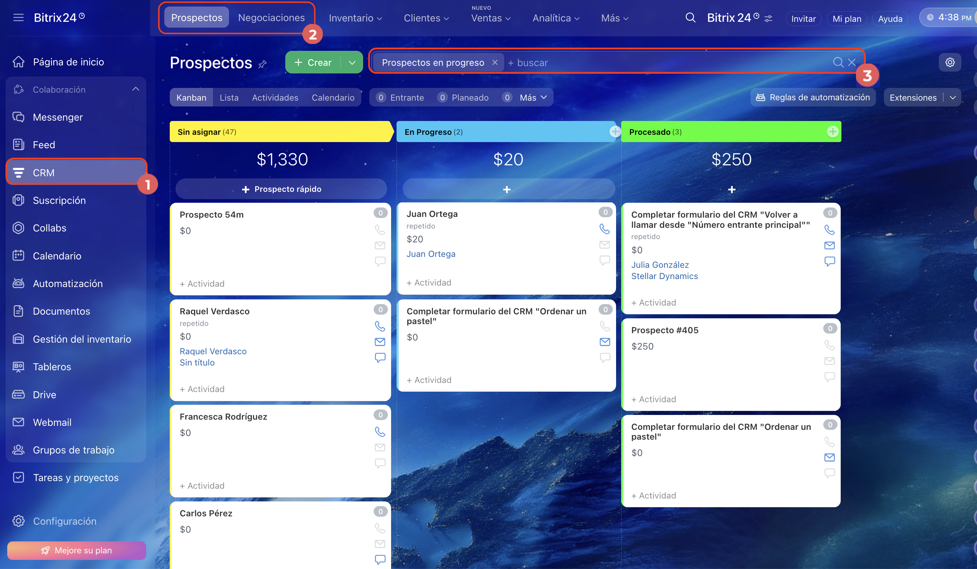Screen dimensions: 977x569
Task: Add stage after En Progreso column
Action: (615, 132)
